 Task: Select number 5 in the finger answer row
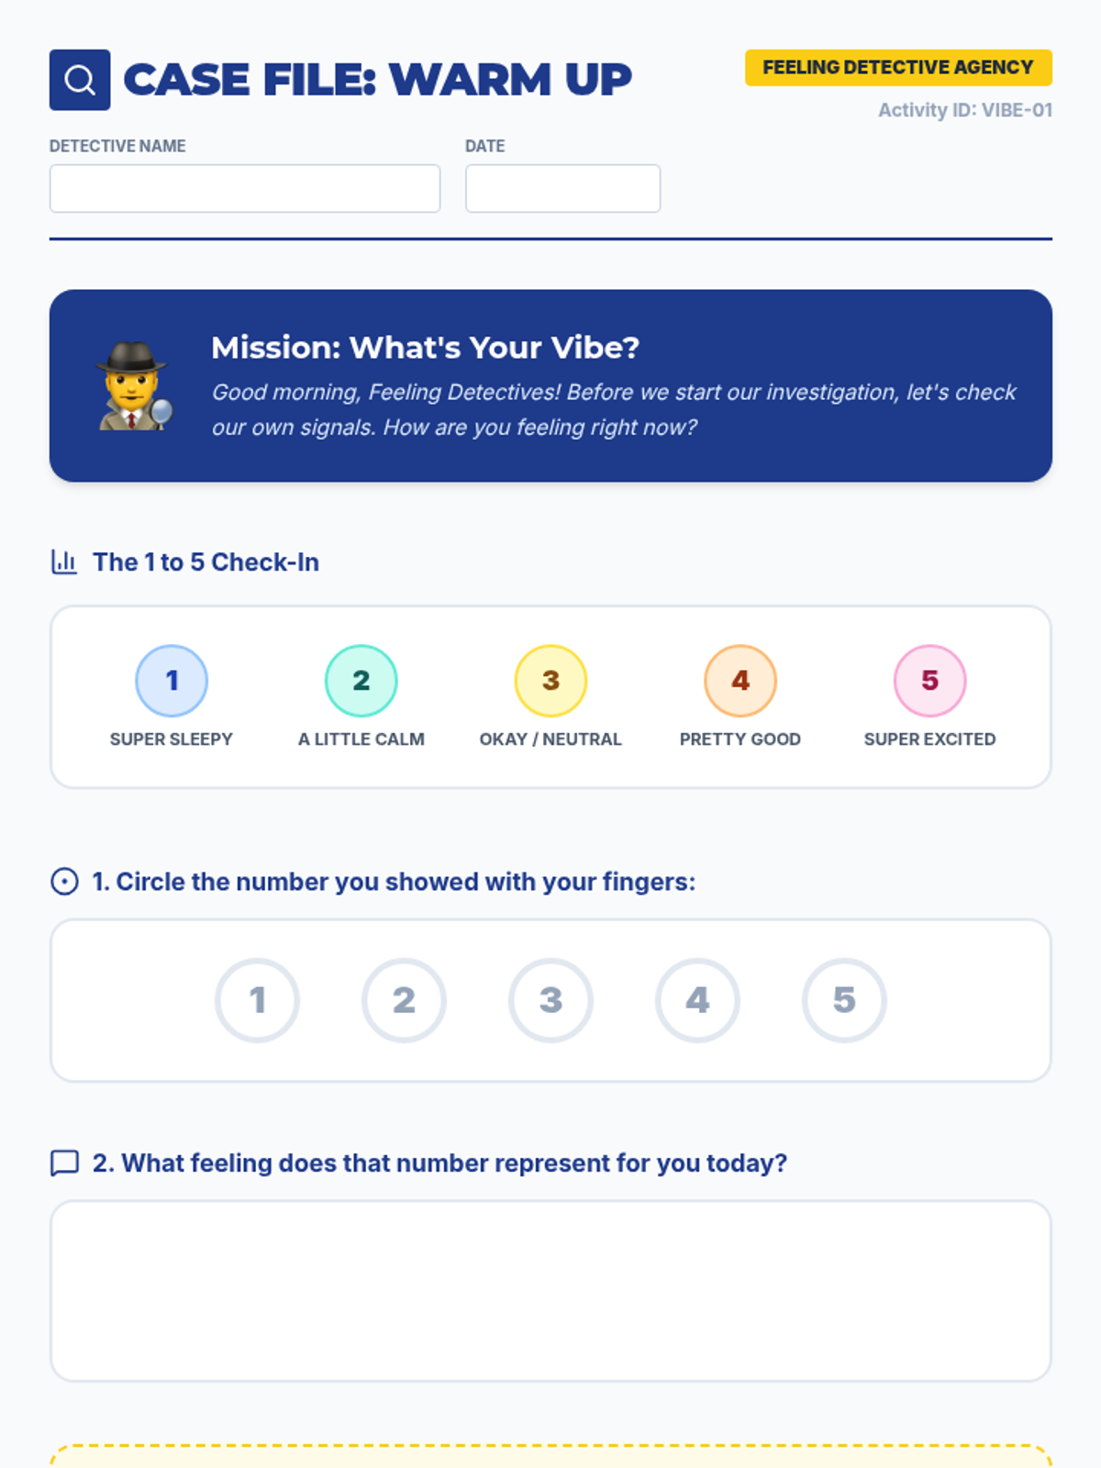coord(844,1000)
